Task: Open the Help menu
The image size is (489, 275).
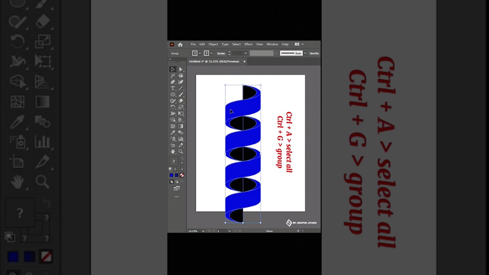Action: pos(285,44)
